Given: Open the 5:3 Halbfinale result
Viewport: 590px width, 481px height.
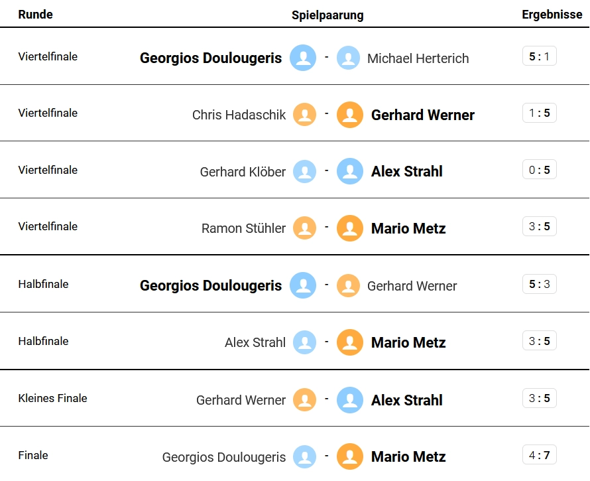Looking at the screenshot, I should point(539,285).
